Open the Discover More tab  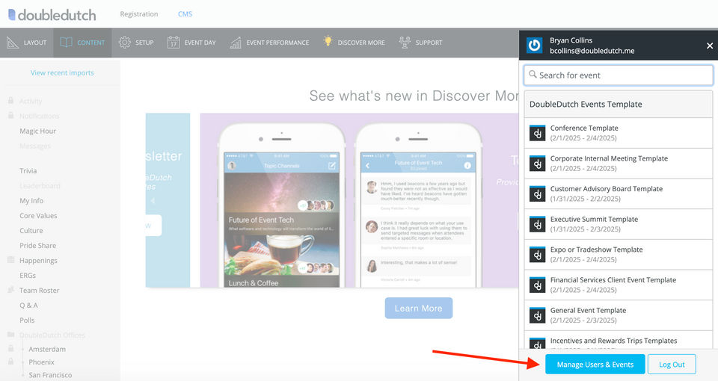click(354, 43)
